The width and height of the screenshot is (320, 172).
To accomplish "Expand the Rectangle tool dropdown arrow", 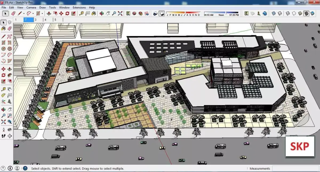I will (x=42, y=13).
